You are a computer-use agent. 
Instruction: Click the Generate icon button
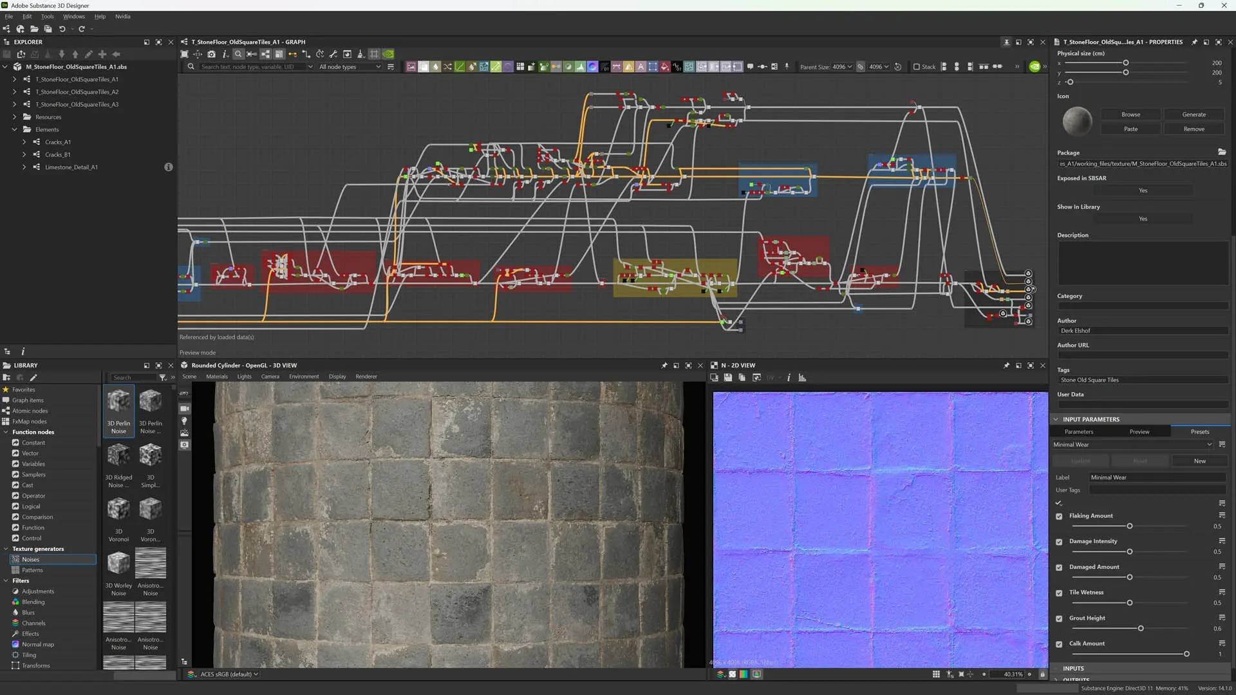tap(1194, 115)
